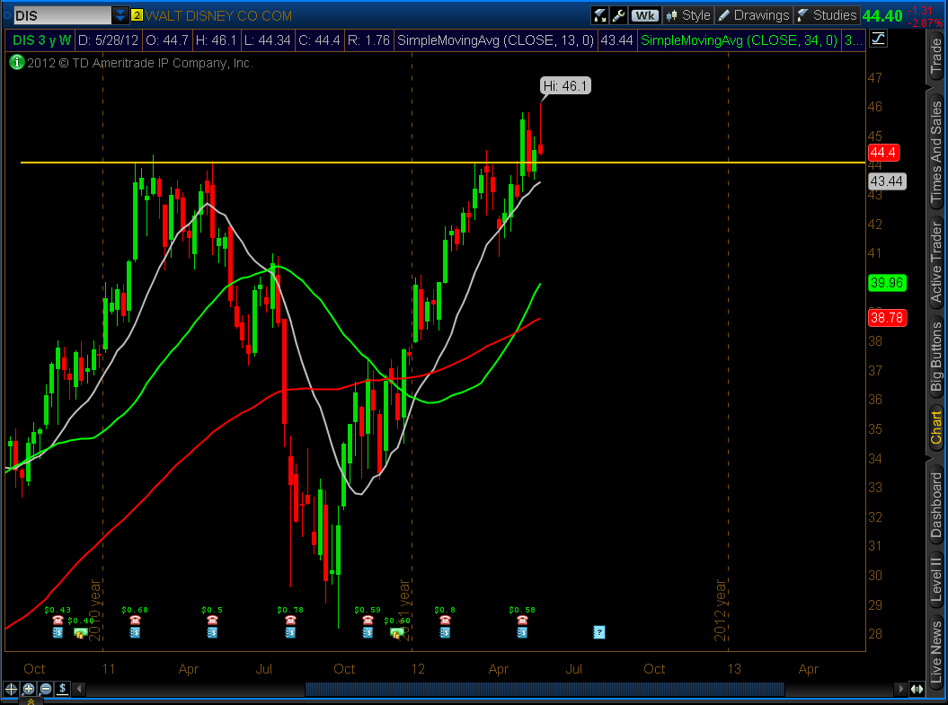Screen dimensions: 948x705
Task: Click the phone icon under $0.5
Action: (212, 621)
